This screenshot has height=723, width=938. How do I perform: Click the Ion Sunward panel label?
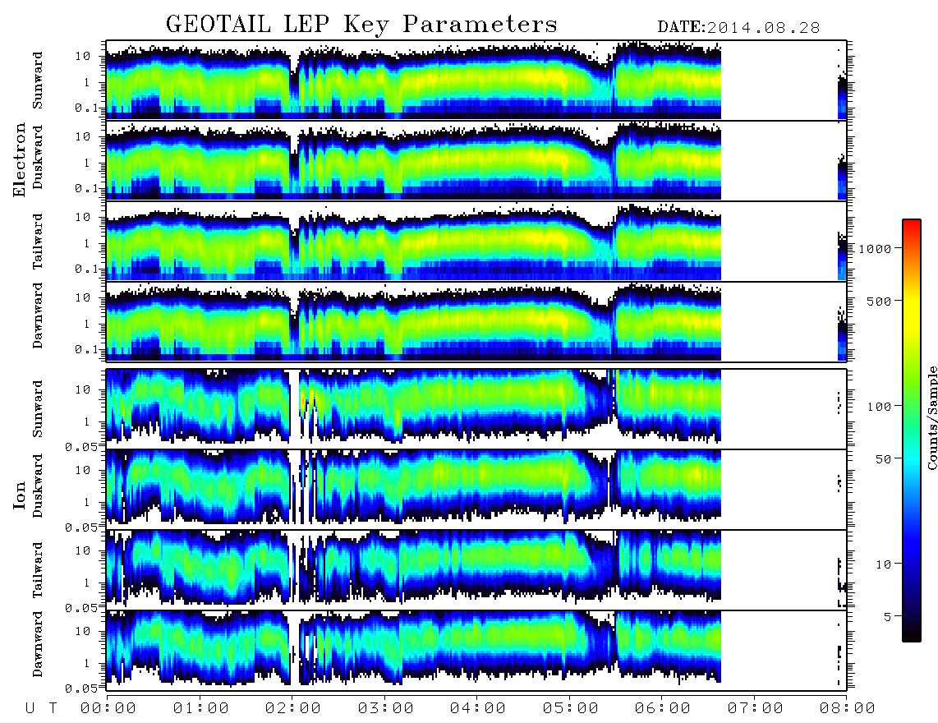point(38,408)
